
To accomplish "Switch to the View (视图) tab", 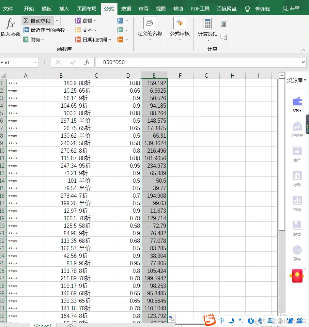I will click(161, 9).
